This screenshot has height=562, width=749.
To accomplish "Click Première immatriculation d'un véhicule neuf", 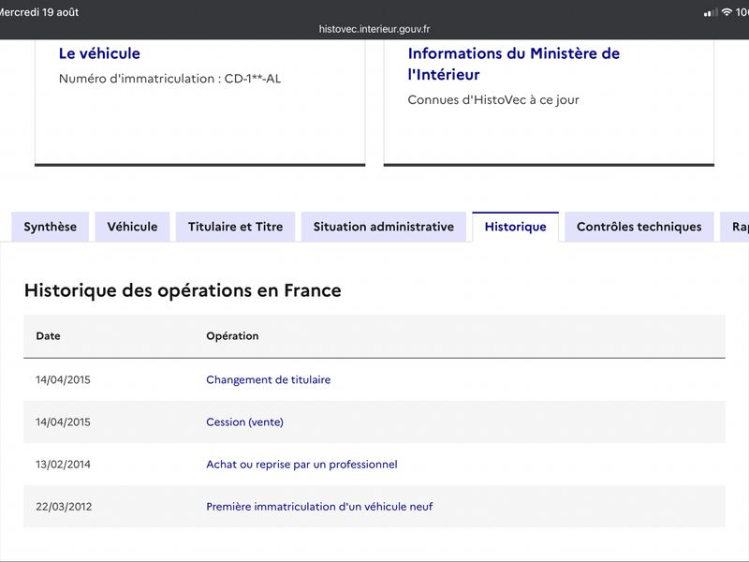I will point(319,507).
